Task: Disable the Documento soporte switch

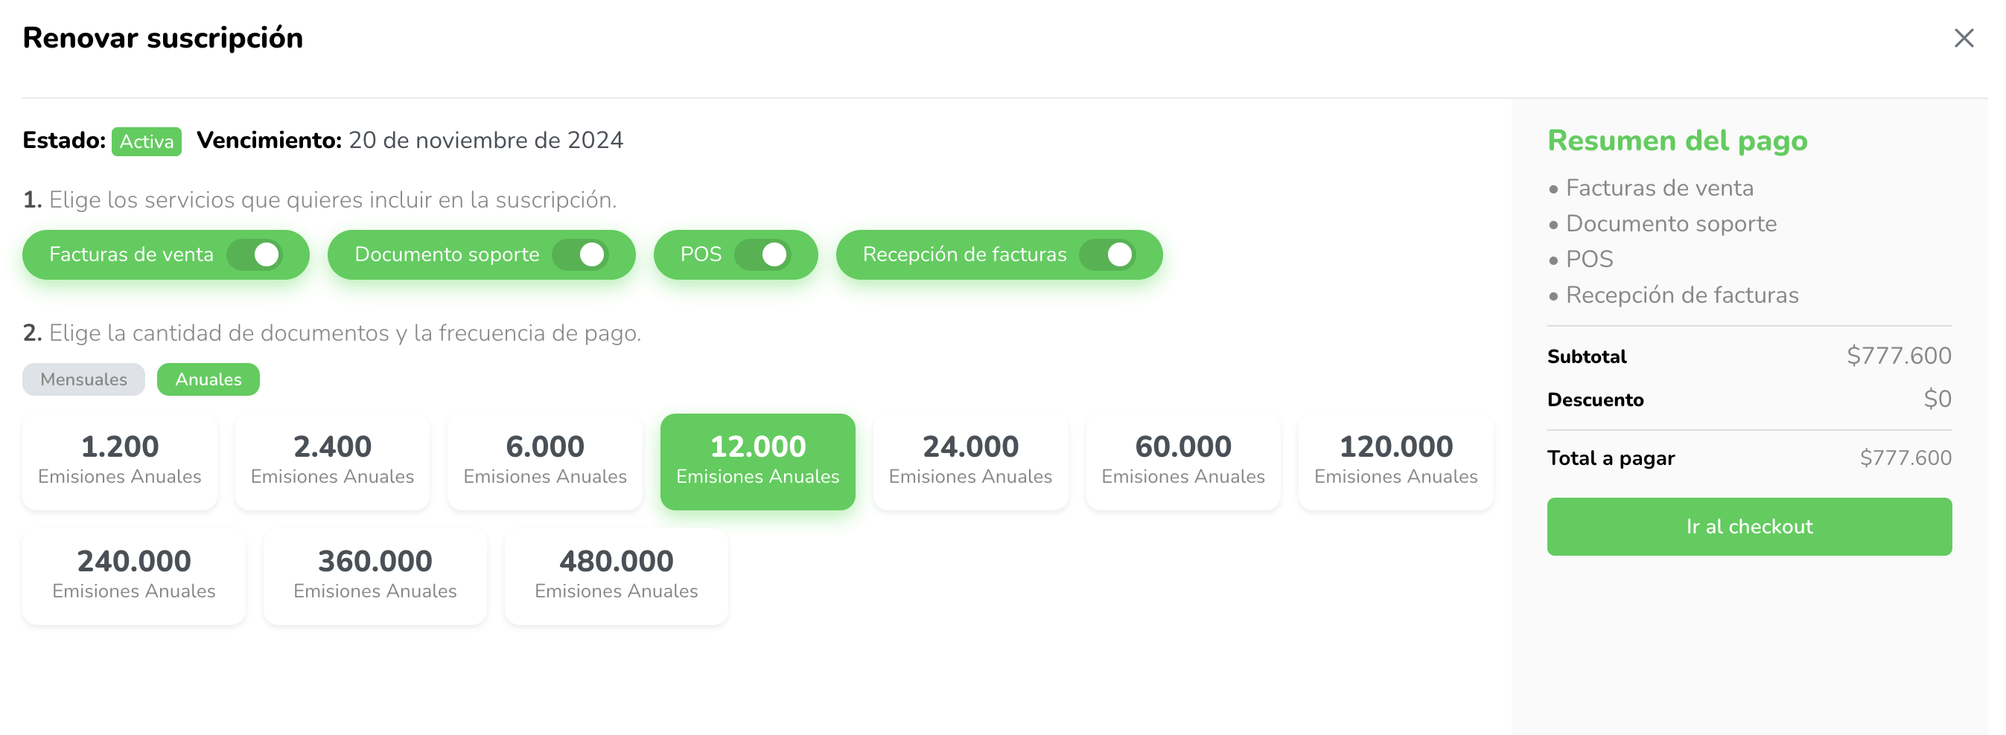Action: click(x=581, y=254)
